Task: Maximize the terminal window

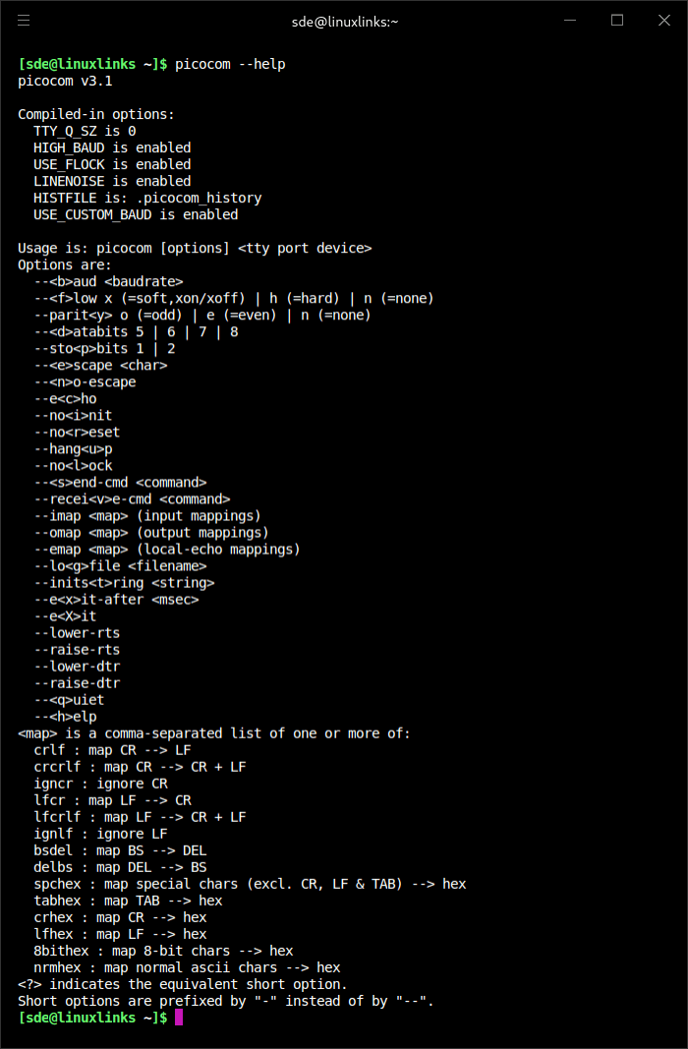Action: click(617, 20)
